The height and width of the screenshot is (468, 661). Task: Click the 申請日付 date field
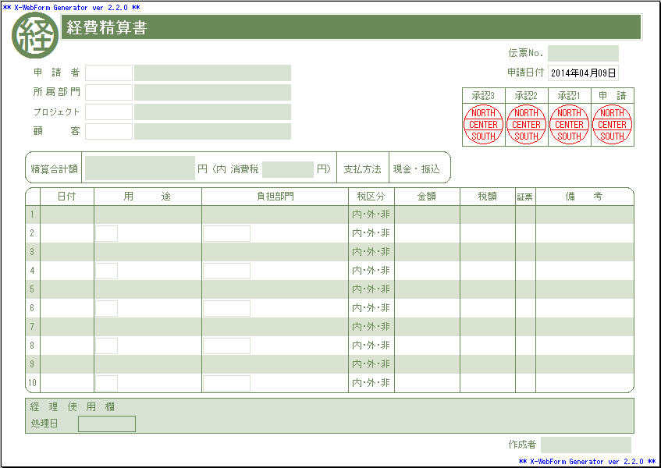(x=583, y=73)
